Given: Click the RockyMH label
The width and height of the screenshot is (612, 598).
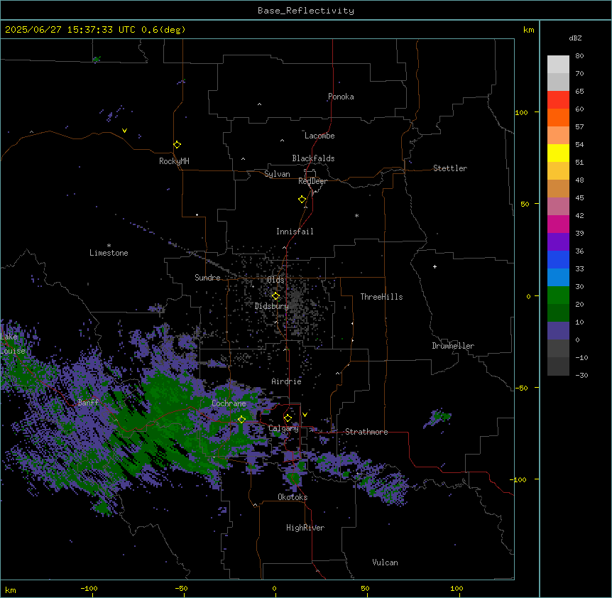Looking at the screenshot, I should 174,161.
